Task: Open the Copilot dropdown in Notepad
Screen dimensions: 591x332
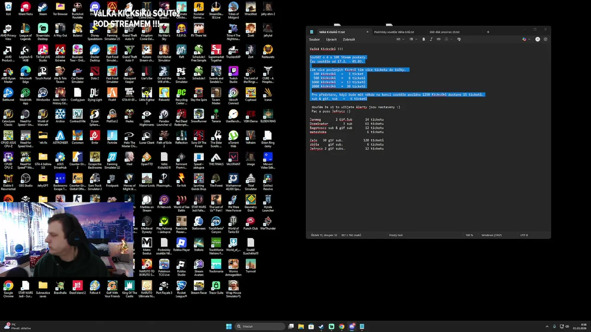Action: pos(525,39)
